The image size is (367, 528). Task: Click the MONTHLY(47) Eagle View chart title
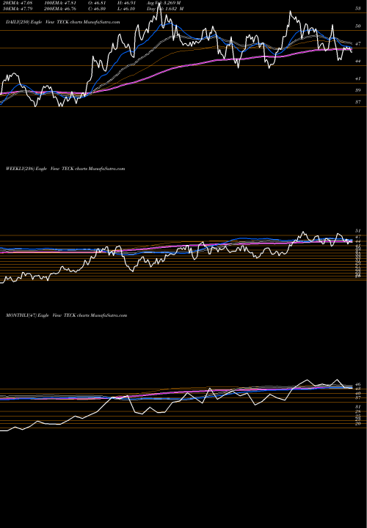66,315
